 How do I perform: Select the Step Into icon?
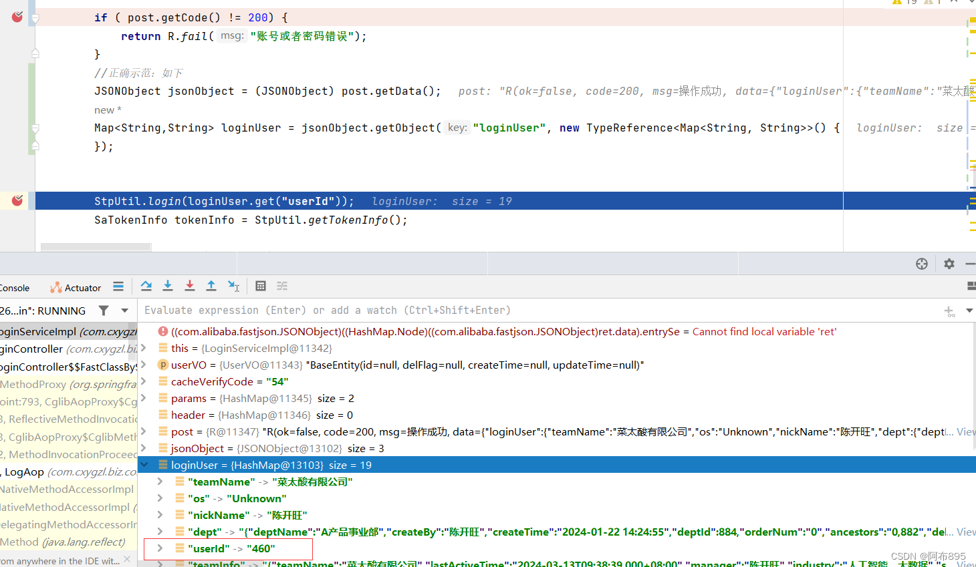pyautogui.click(x=168, y=286)
